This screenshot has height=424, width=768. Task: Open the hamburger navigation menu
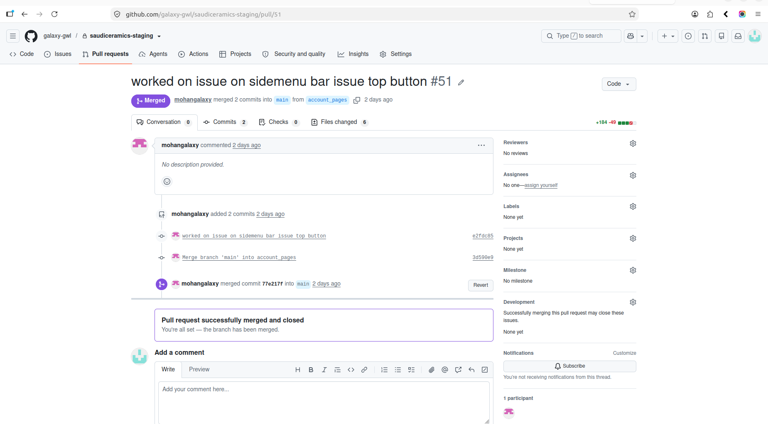tap(13, 36)
